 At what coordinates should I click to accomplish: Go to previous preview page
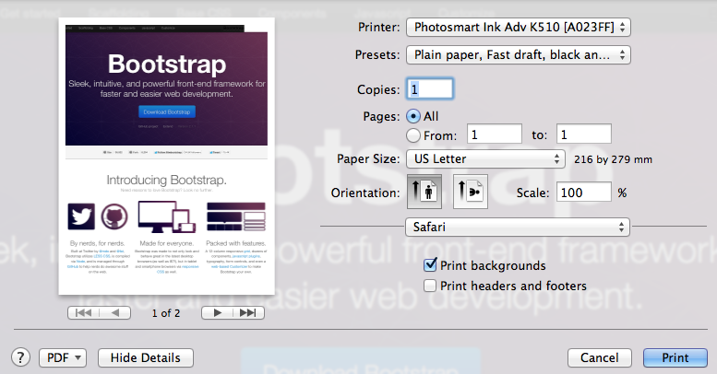click(115, 313)
